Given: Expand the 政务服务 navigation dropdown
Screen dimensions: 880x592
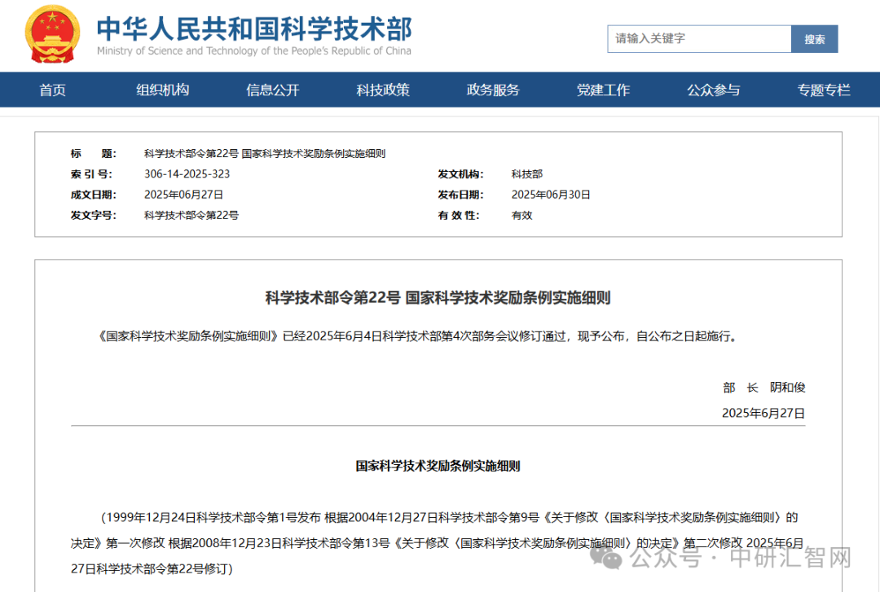Looking at the screenshot, I should pyautogui.click(x=493, y=90).
